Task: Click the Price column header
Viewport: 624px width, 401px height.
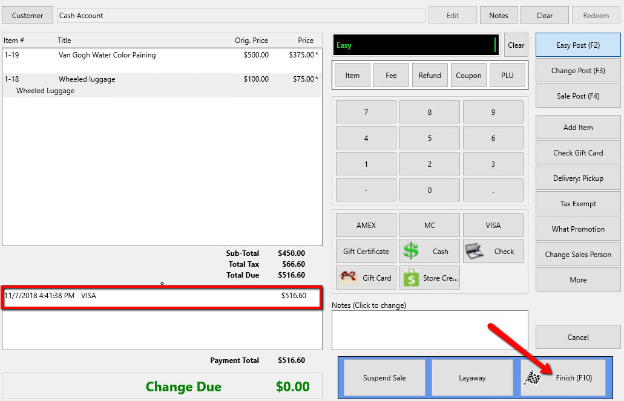Action: 306,40
